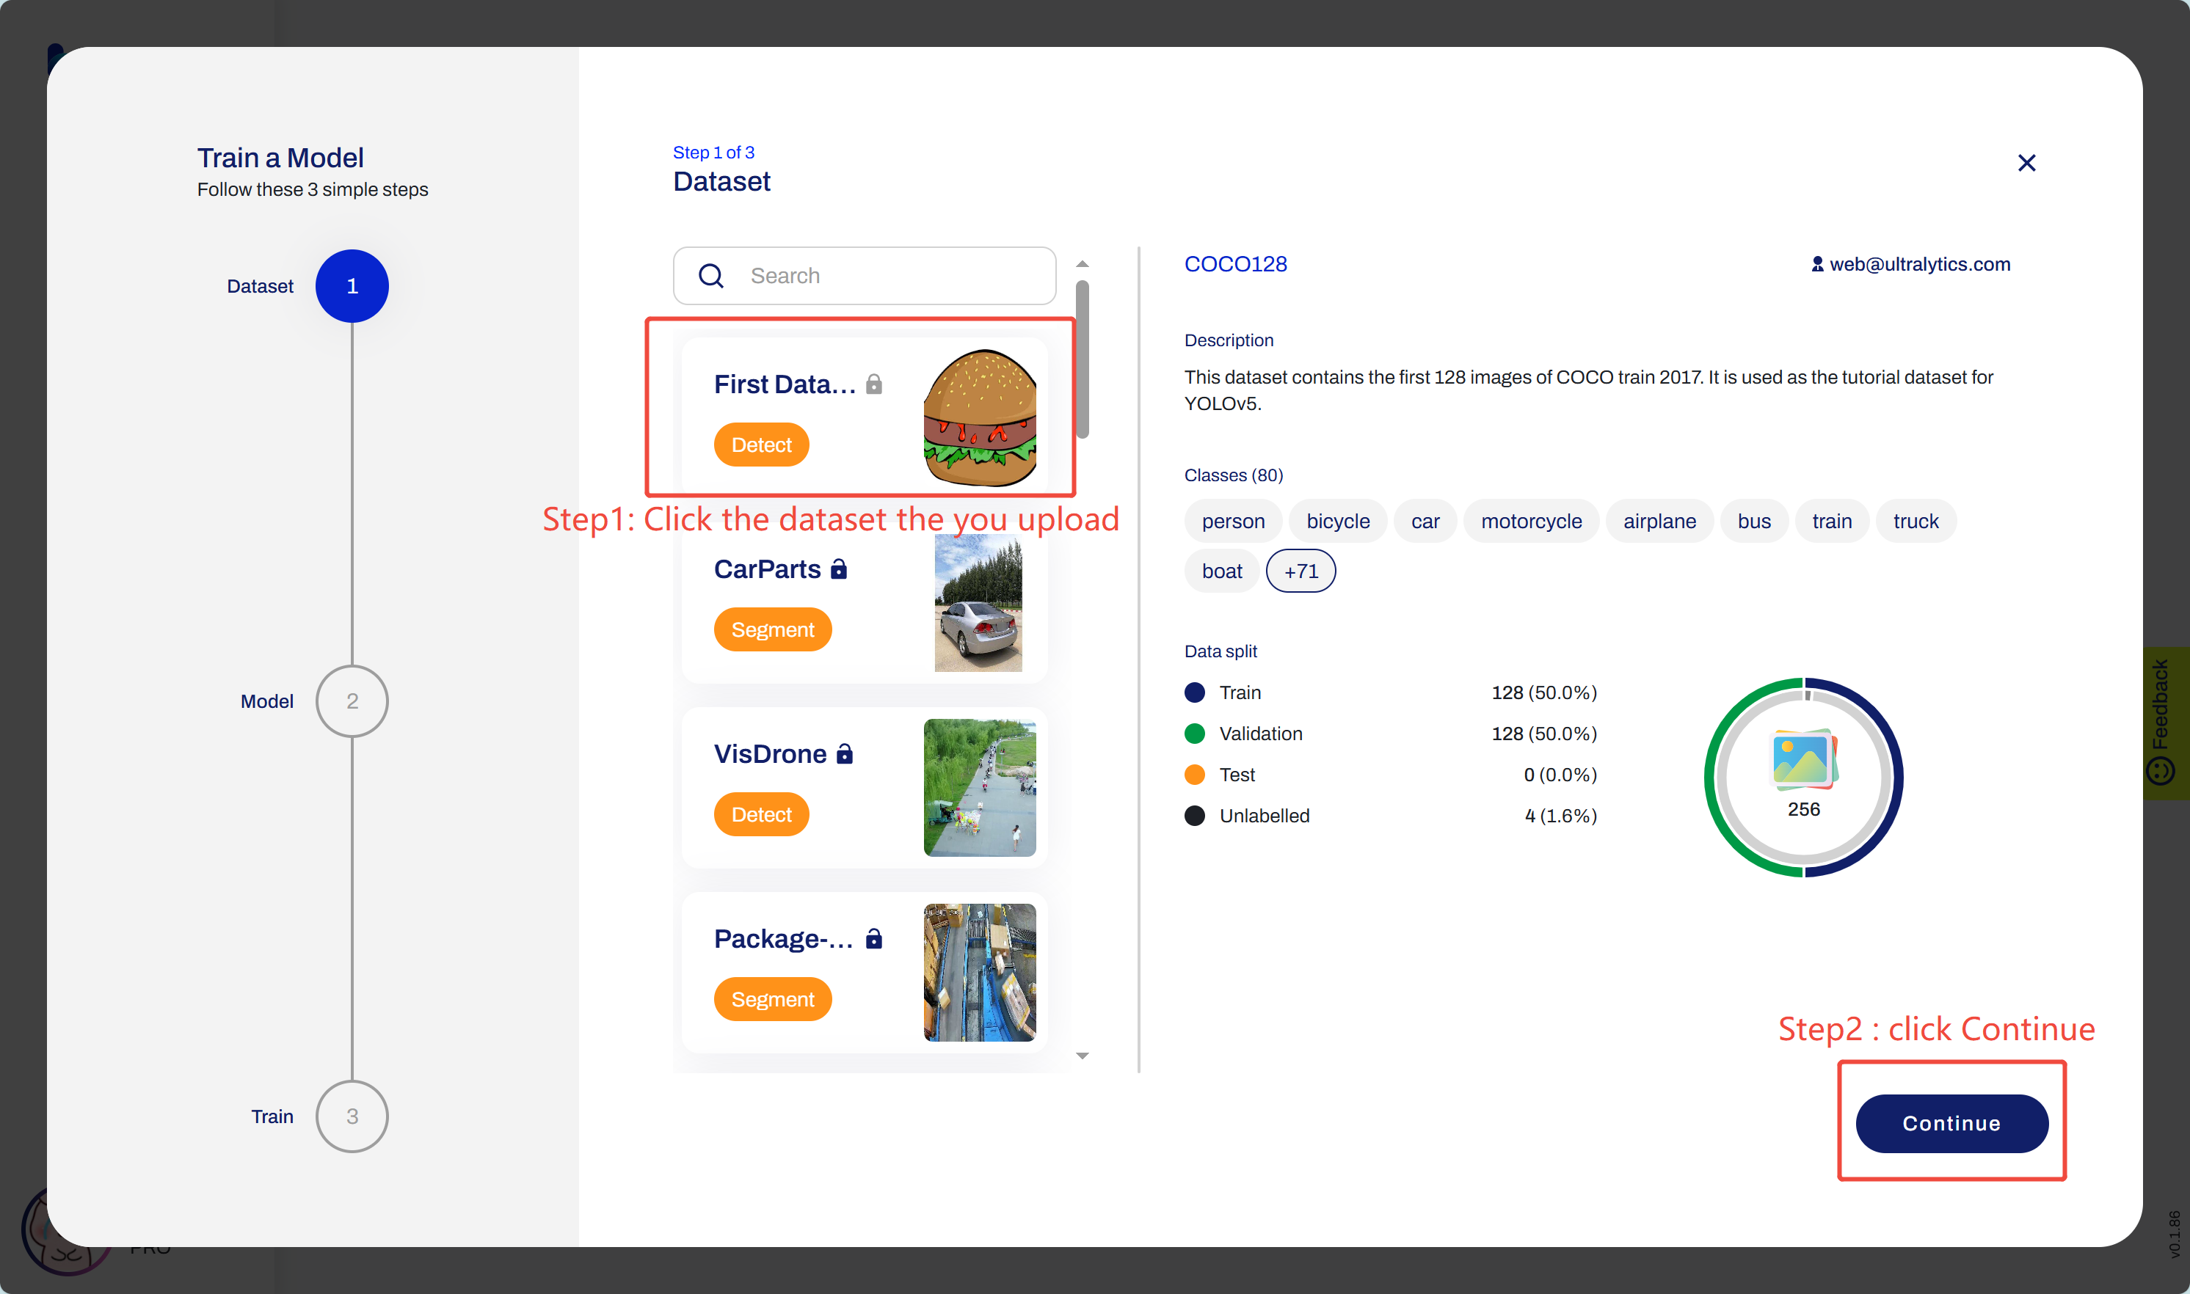Click the search magnifier icon
Image resolution: width=2190 pixels, height=1294 pixels.
click(x=711, y=277)
